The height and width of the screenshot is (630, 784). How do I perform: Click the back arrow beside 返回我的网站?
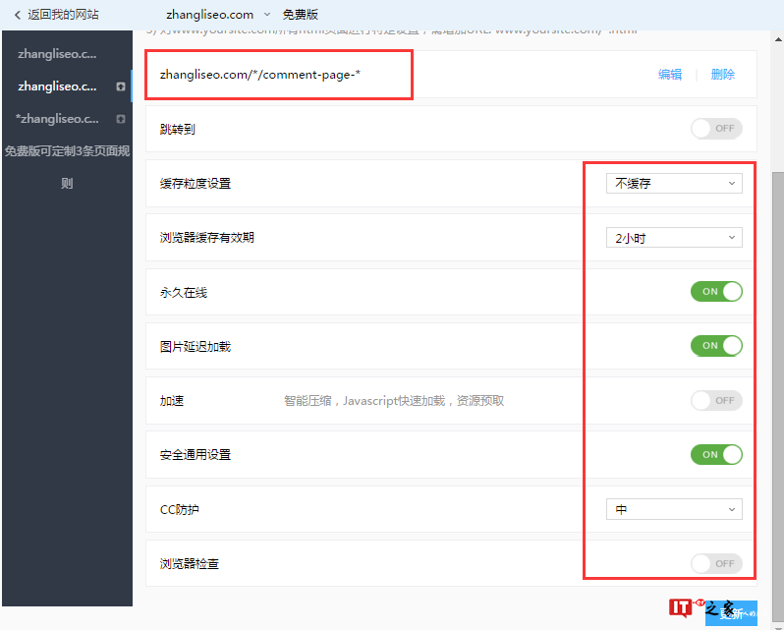click(17, 15)
